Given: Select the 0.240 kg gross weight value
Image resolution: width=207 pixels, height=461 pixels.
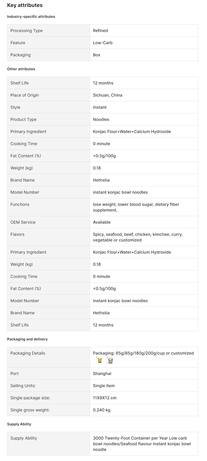Looking at the screenshot, I should 102,410.
